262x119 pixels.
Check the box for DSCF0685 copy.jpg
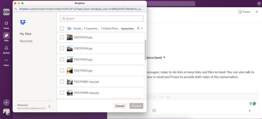coord(62,82)
